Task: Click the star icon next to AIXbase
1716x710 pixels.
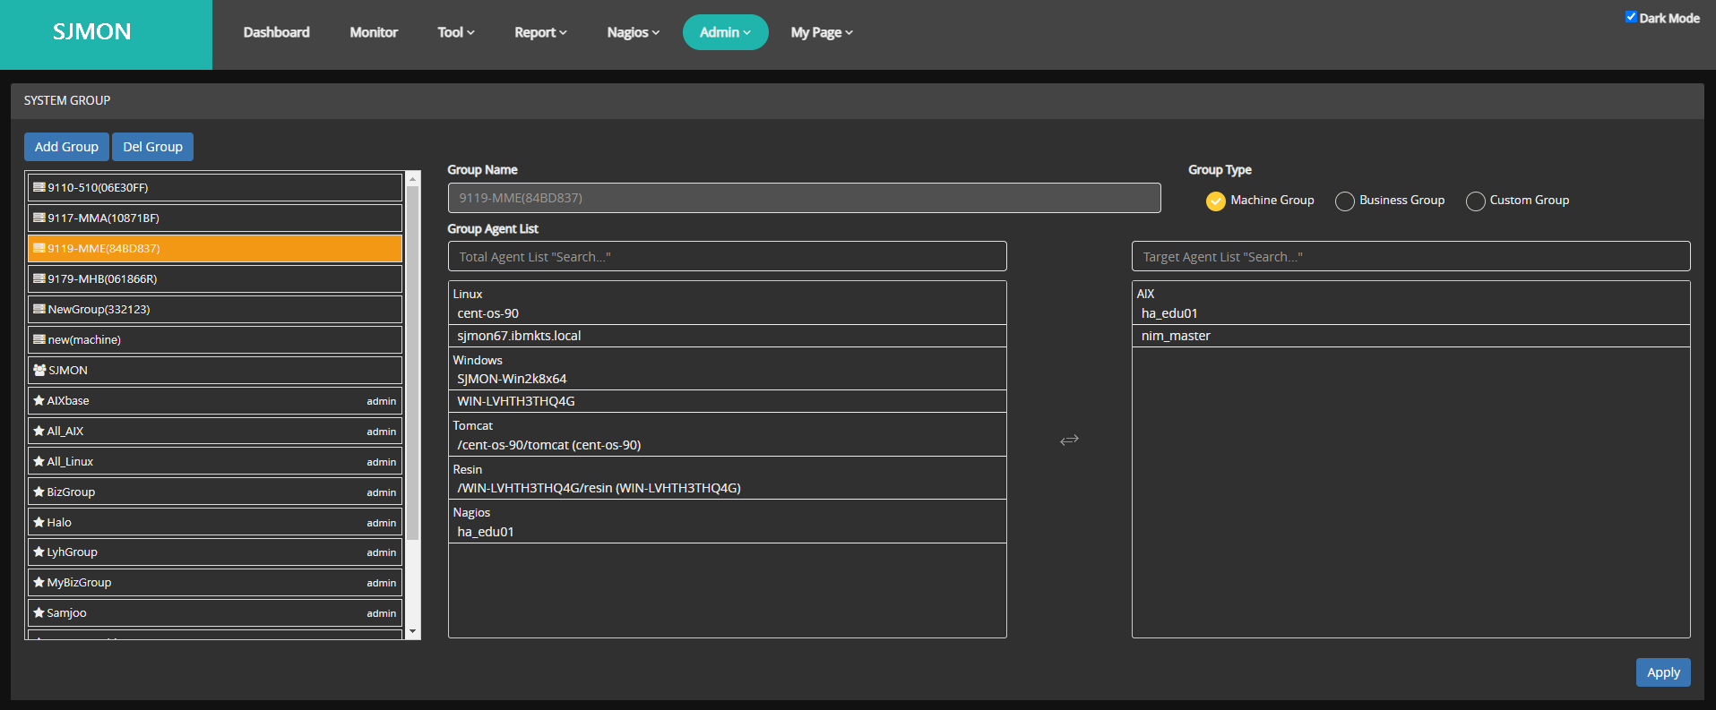Action: click(x=39, y=401)
